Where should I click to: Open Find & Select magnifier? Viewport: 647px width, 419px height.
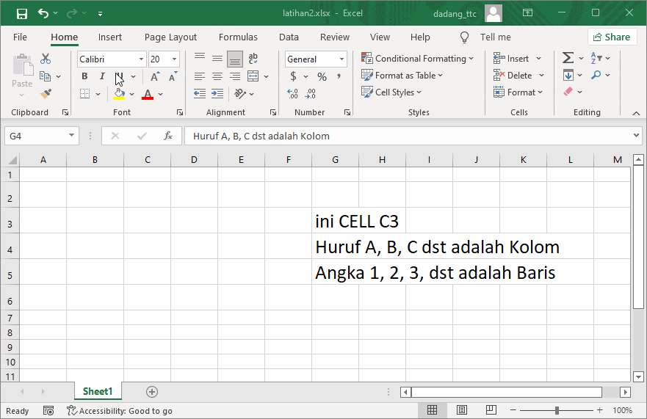(596, 75)
